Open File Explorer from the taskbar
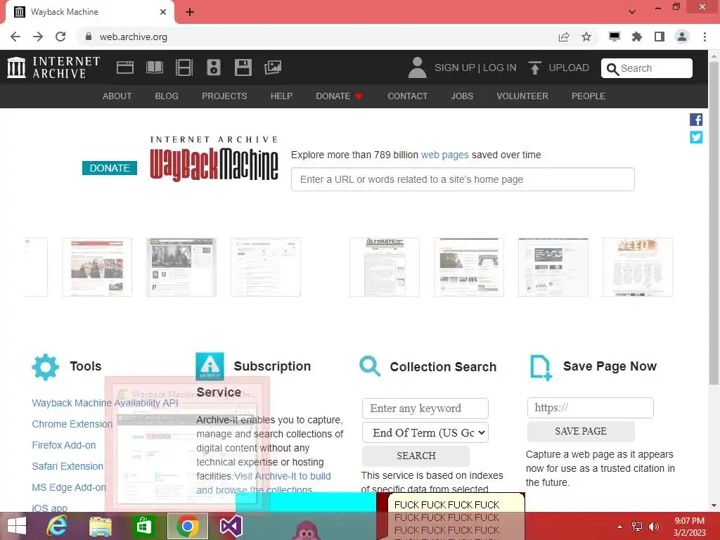This screenshot has height=540, width=720. tap(100, 526)
